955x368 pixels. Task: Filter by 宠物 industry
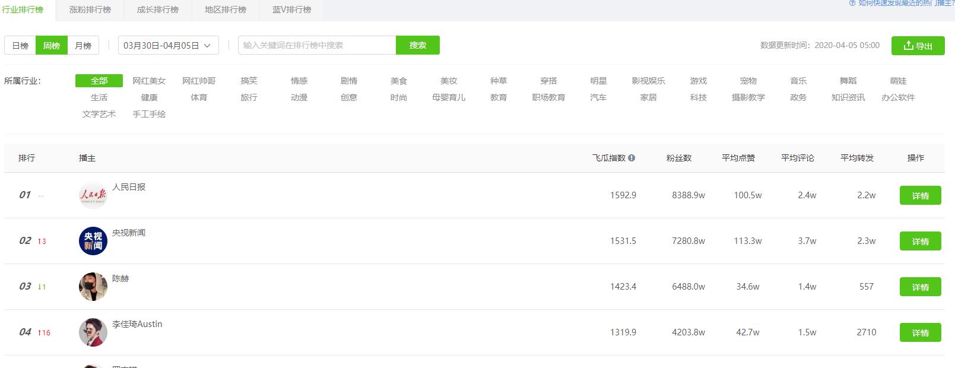748,81
